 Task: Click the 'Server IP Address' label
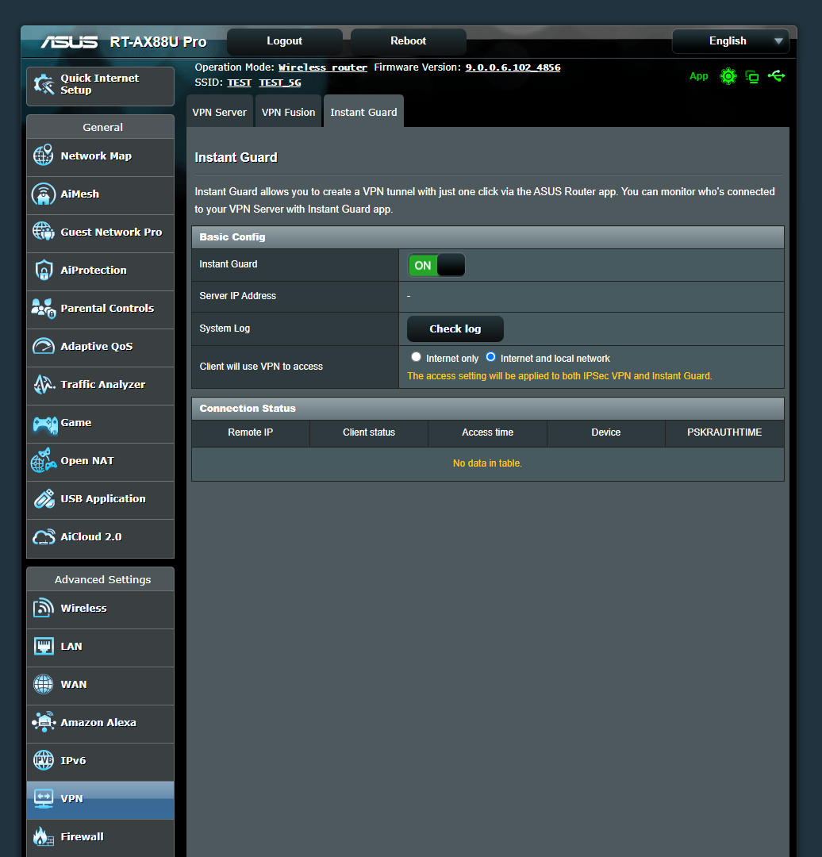tap(238, 296)
